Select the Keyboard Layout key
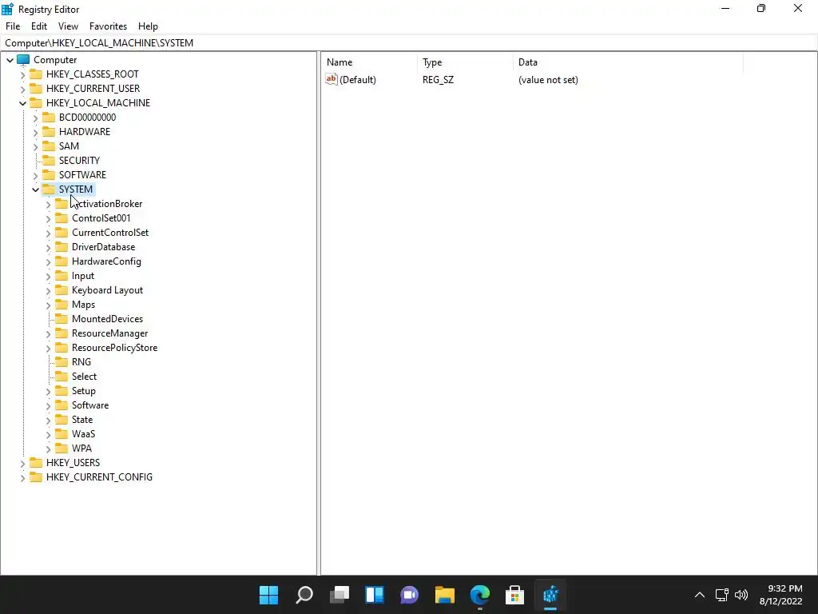Image resolution: width=818 pixels, height=614 pixels. coord(108,289)
